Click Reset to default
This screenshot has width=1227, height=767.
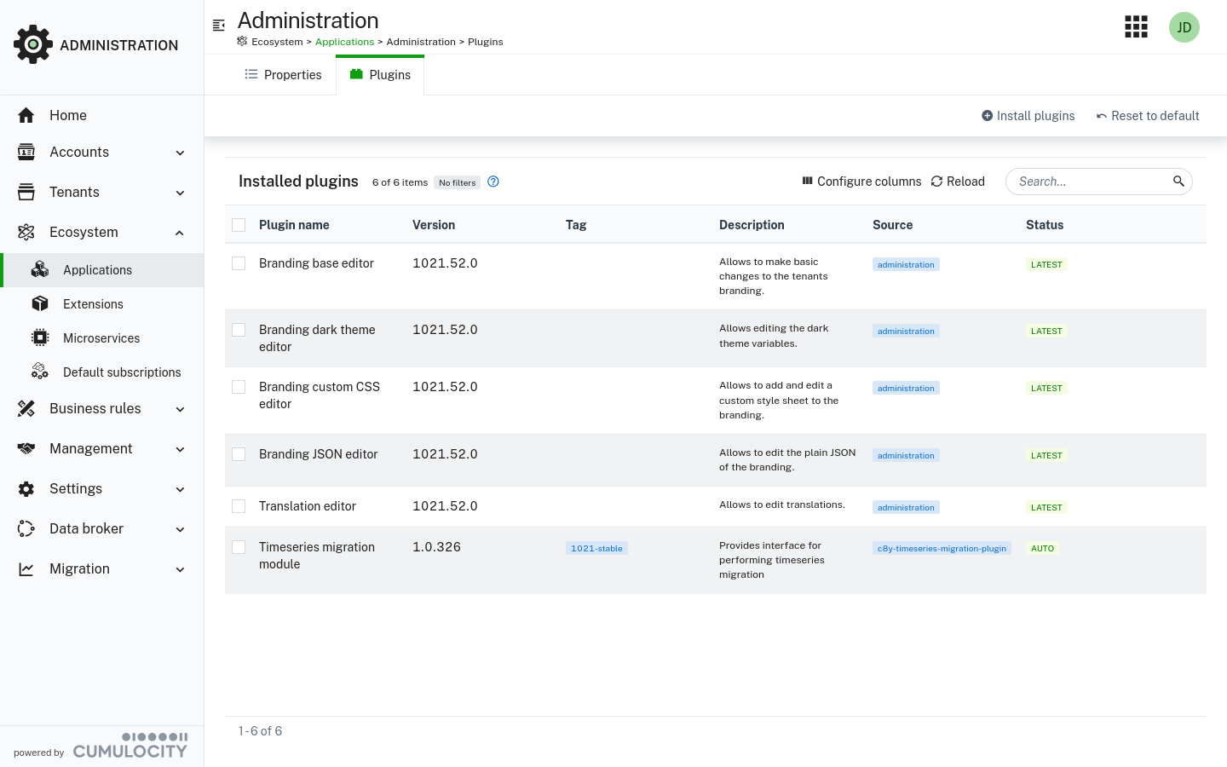pos(1147,116)
